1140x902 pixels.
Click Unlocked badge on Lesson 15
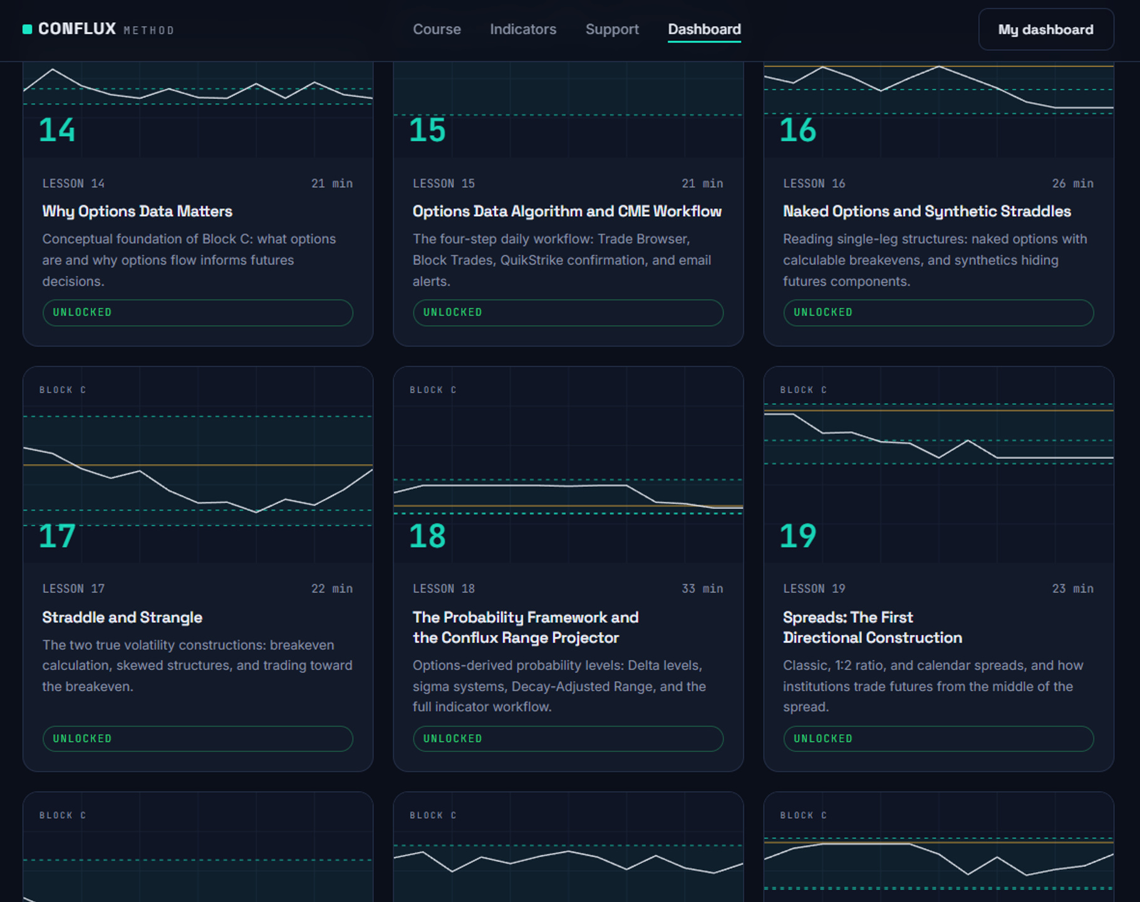coord(568,313)
